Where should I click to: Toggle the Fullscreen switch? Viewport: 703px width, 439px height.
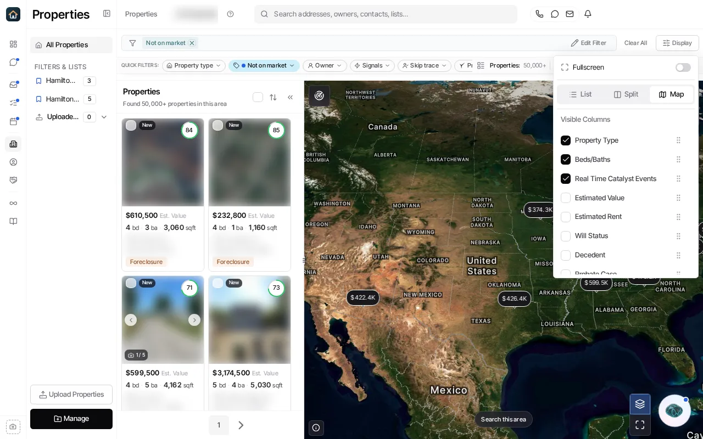coord(683,67)
